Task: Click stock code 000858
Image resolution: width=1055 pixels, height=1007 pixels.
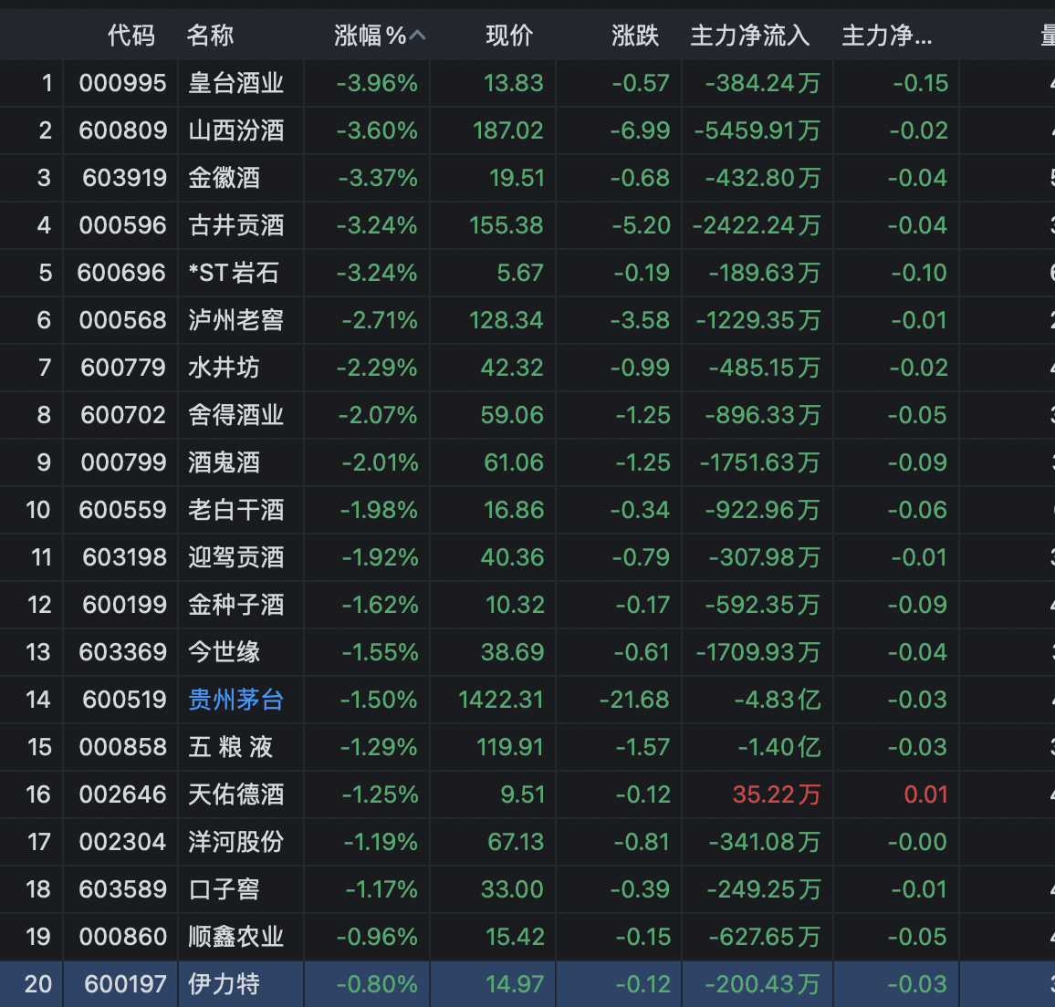Action: (x=122, y=747)
